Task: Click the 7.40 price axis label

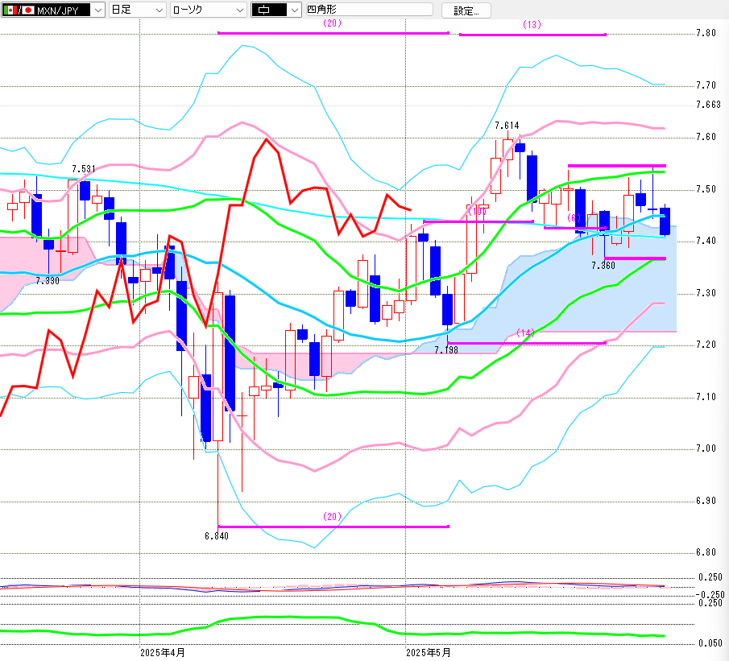Action: (706, 240)
